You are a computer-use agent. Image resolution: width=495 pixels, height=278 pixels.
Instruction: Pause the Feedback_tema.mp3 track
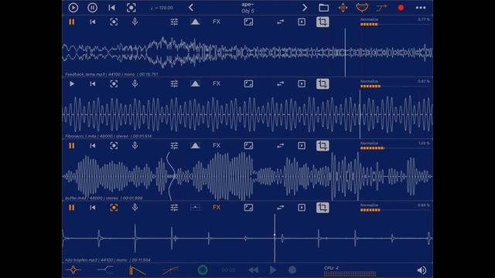coord(72,22)
